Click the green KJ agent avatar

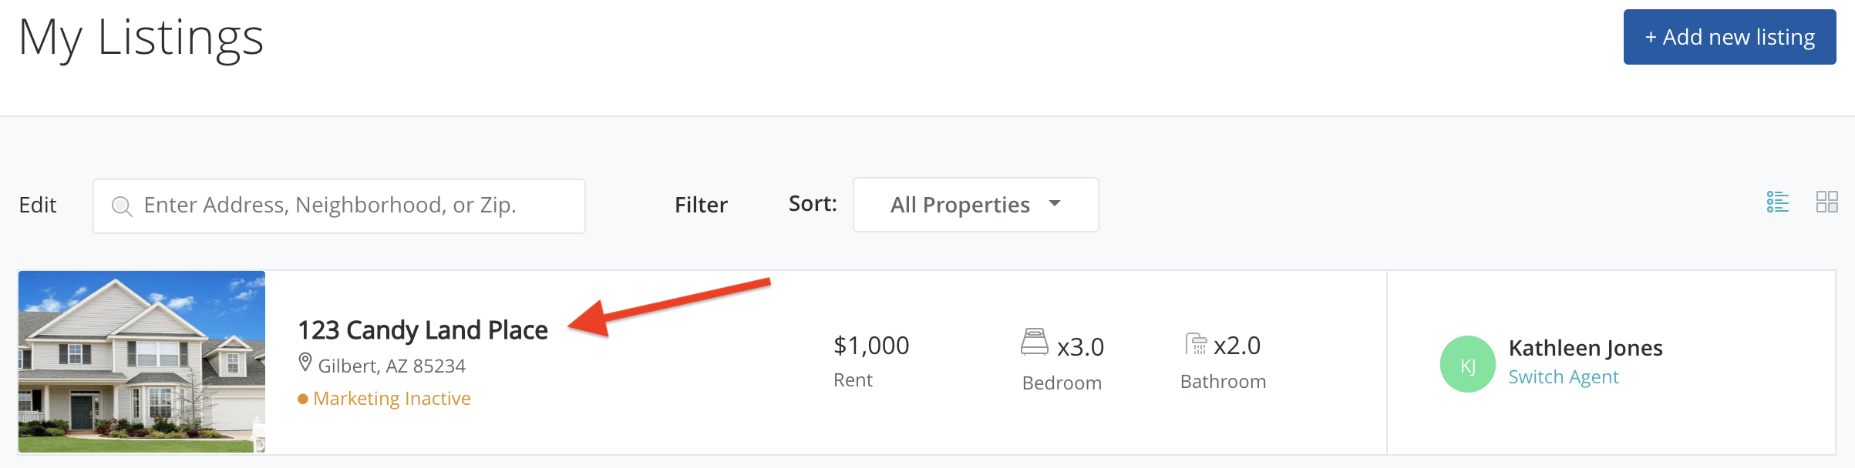click(1467, 364)
